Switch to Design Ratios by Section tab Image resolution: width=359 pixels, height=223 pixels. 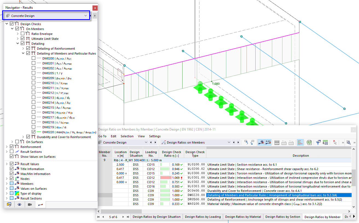tap(283, 217)
